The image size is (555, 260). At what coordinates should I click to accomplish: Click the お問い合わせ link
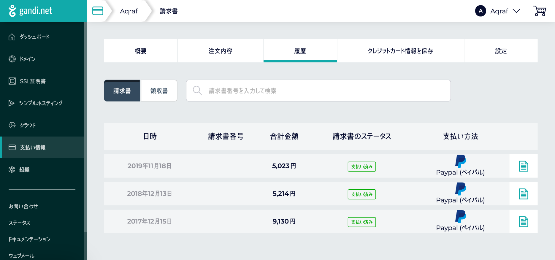(23, 206)
